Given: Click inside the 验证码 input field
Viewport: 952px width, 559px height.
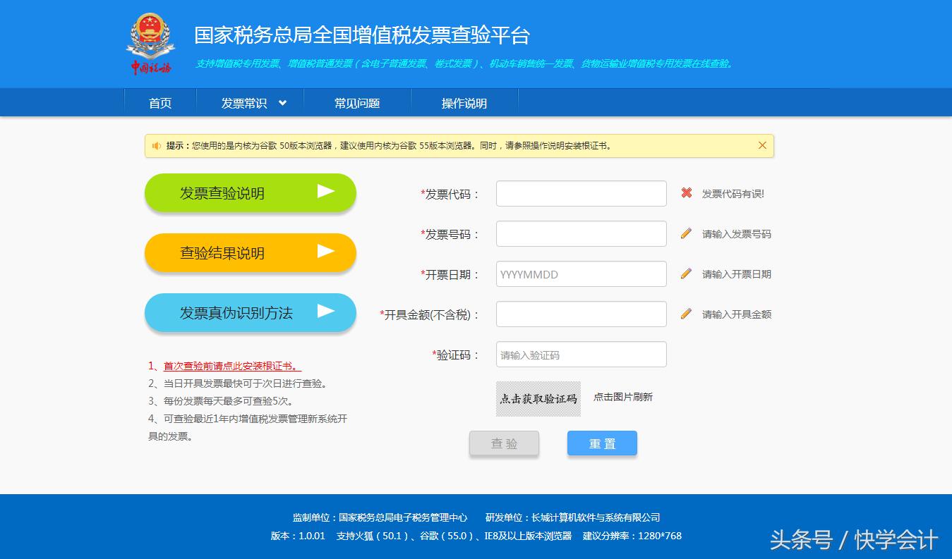Looking at the screenshot, I should point(580,354).
